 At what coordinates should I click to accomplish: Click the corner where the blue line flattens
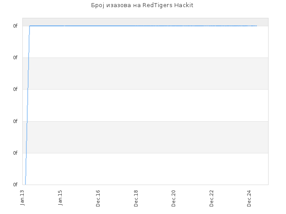pyautogui.click(x=29, y=26)
